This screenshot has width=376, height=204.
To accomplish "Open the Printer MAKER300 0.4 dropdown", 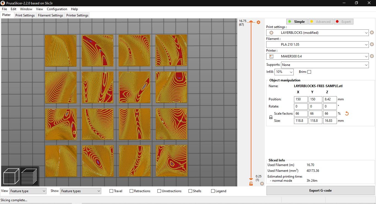I will [x=317, y=56].
